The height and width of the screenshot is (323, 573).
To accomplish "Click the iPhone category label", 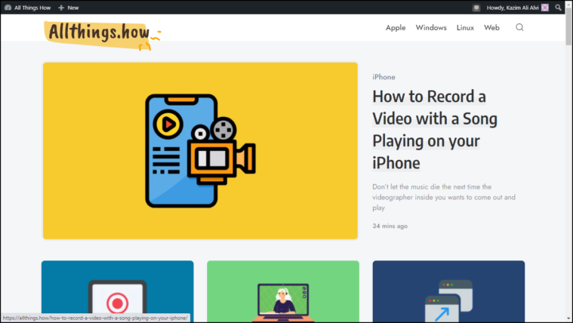I will coord(384,77).
